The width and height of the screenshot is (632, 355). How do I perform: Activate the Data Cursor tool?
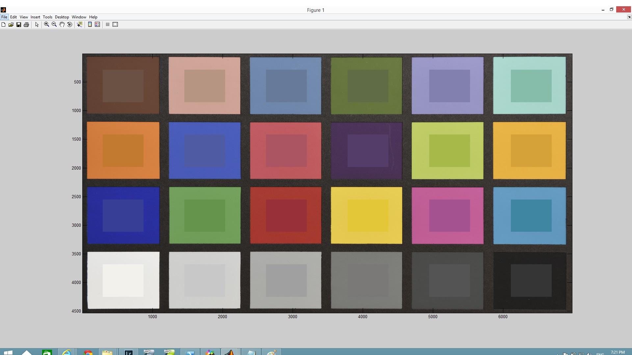80,25
